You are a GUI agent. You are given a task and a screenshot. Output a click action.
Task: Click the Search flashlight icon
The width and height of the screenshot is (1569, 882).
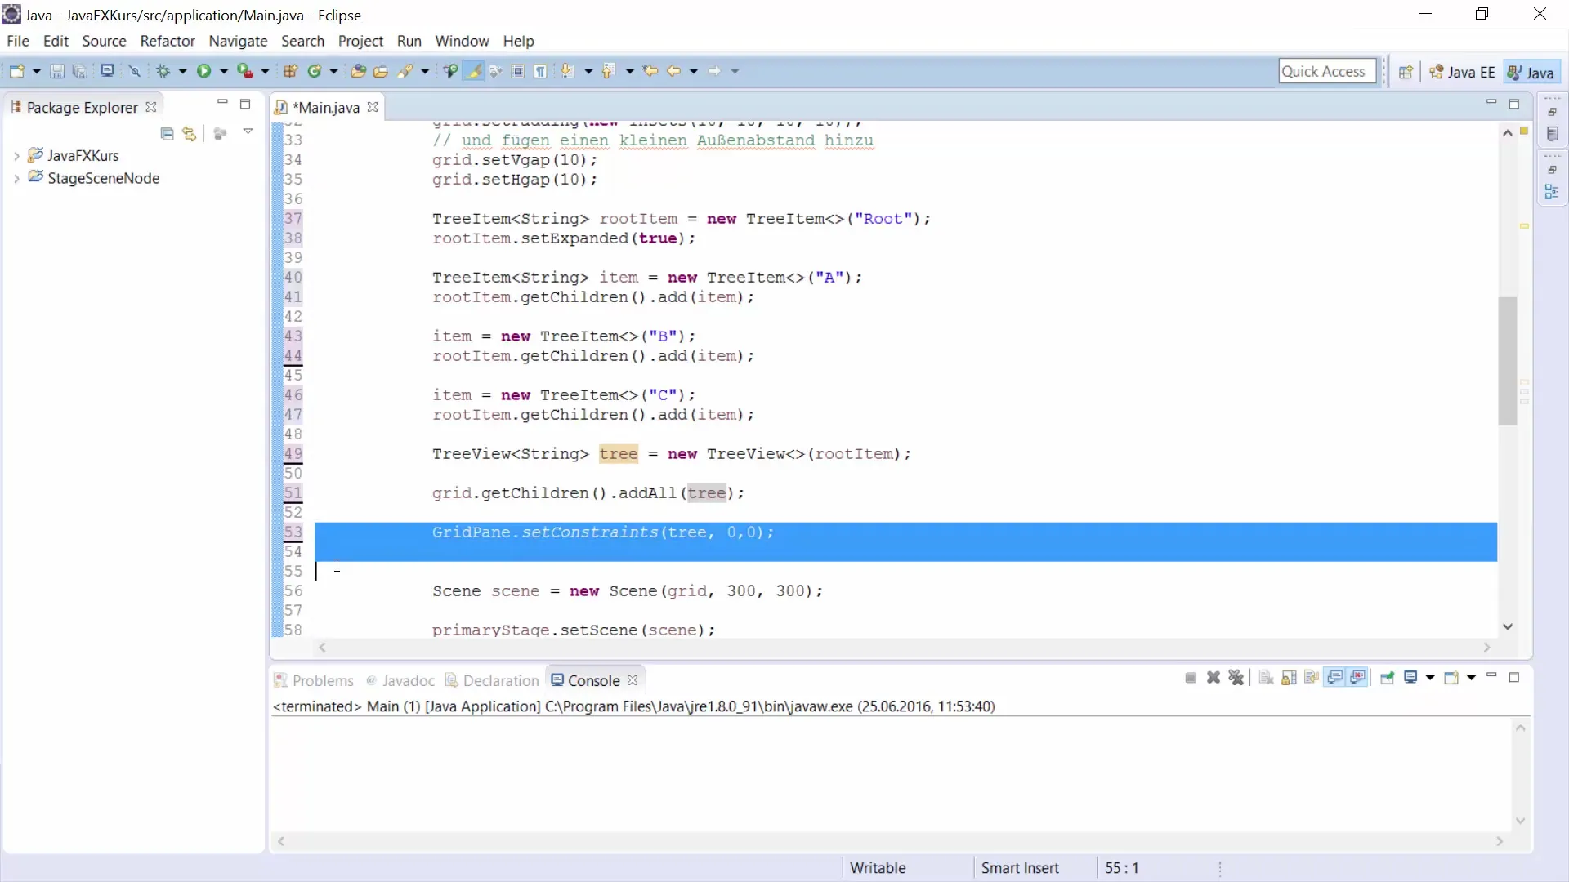click(x=405, y=71)
